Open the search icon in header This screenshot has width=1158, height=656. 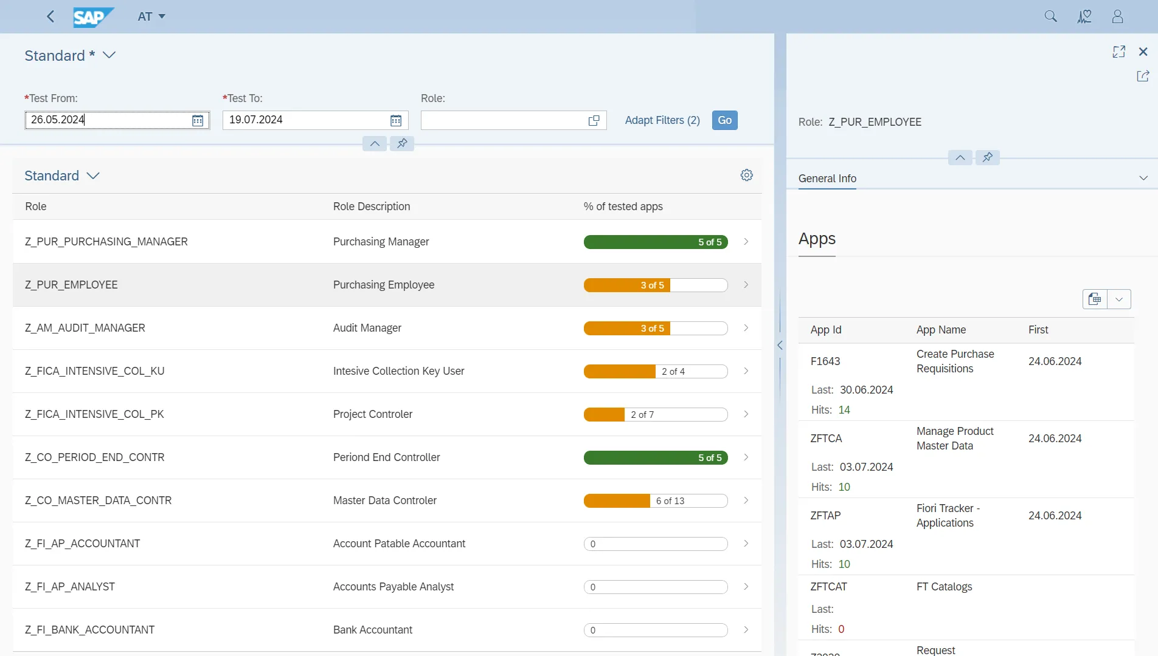point(1050,16)
